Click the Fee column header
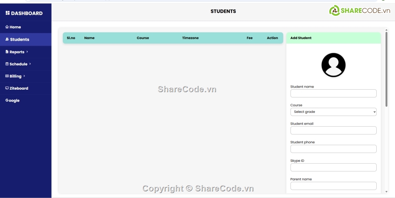Image resolution: width=395 pixels, height=198 pixels. [249, 38]
